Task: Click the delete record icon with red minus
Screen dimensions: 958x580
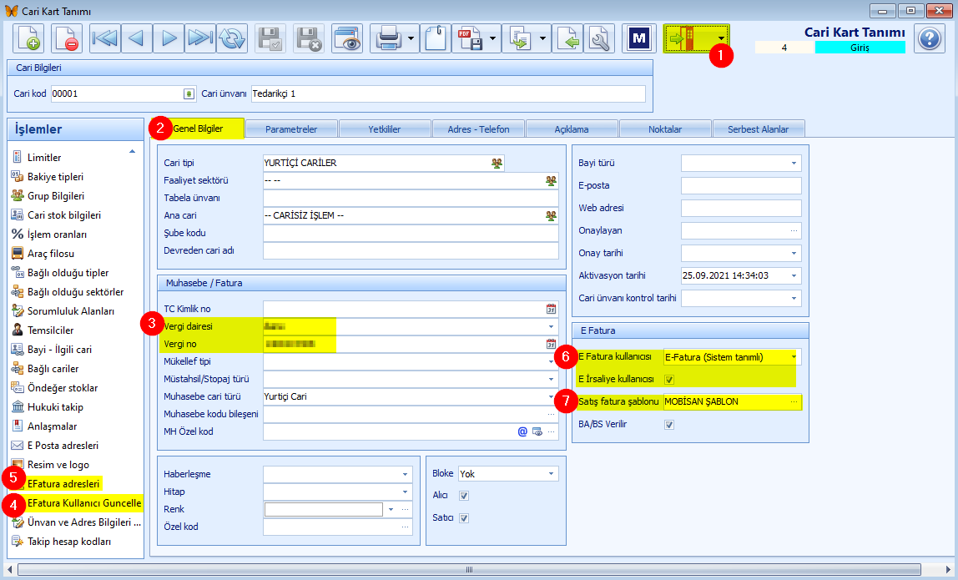Action: [67, 38]
